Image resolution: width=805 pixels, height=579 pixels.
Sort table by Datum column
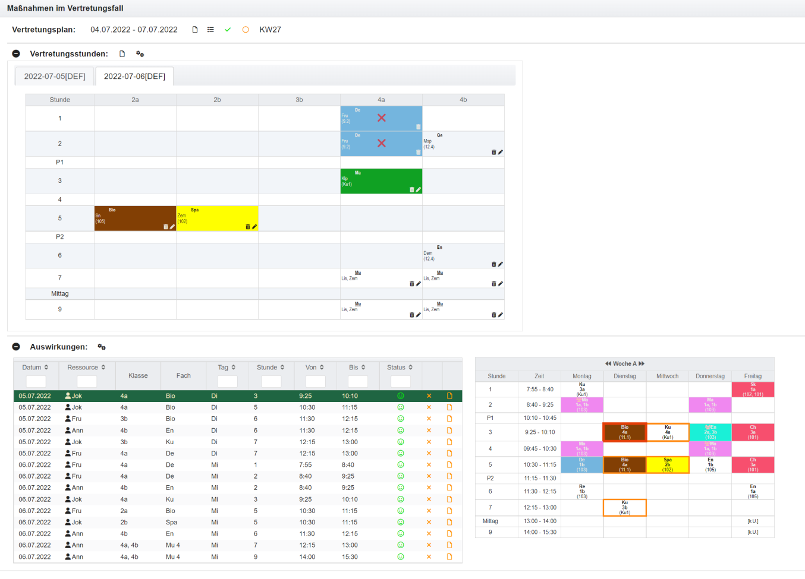coord(36,368)
